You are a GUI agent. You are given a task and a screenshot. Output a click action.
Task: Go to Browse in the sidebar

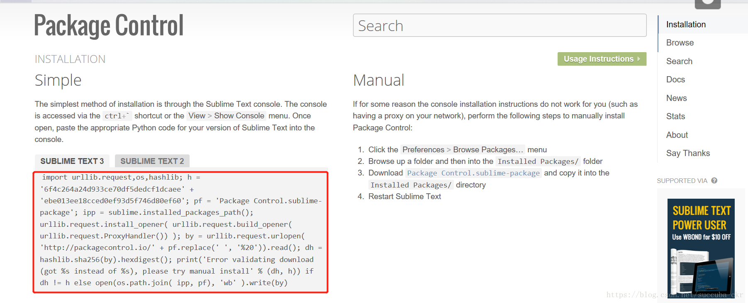coord(680,43)
